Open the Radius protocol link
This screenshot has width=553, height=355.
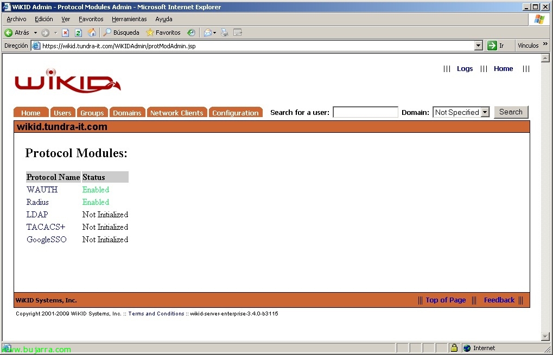(37, 202)
